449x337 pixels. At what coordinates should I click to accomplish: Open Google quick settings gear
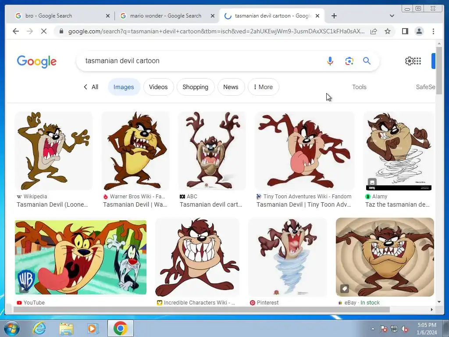tap(409, 61)
